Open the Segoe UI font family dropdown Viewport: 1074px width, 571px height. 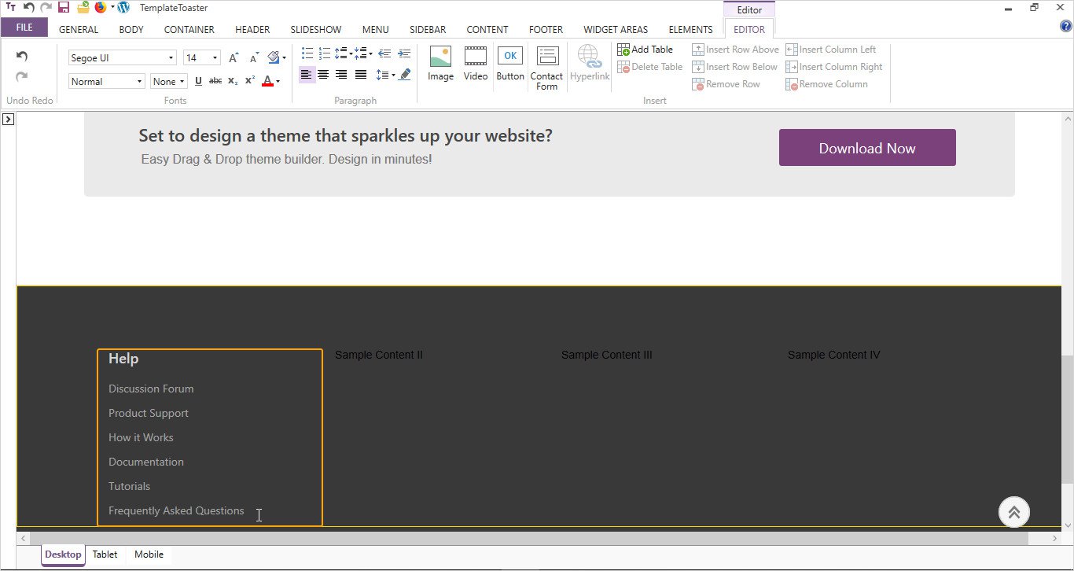tap(122, 58)
